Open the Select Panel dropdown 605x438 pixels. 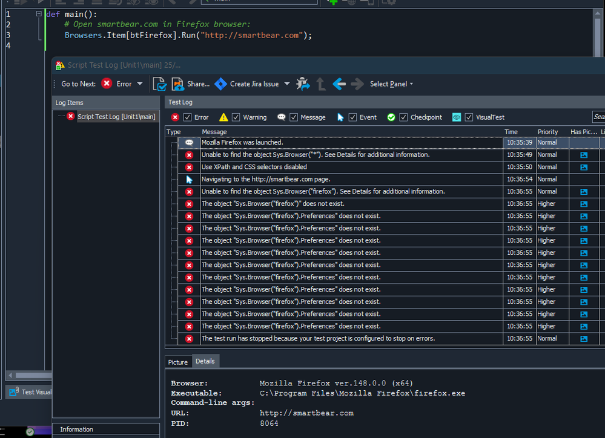pyautogui.click(x=391, y=84)
